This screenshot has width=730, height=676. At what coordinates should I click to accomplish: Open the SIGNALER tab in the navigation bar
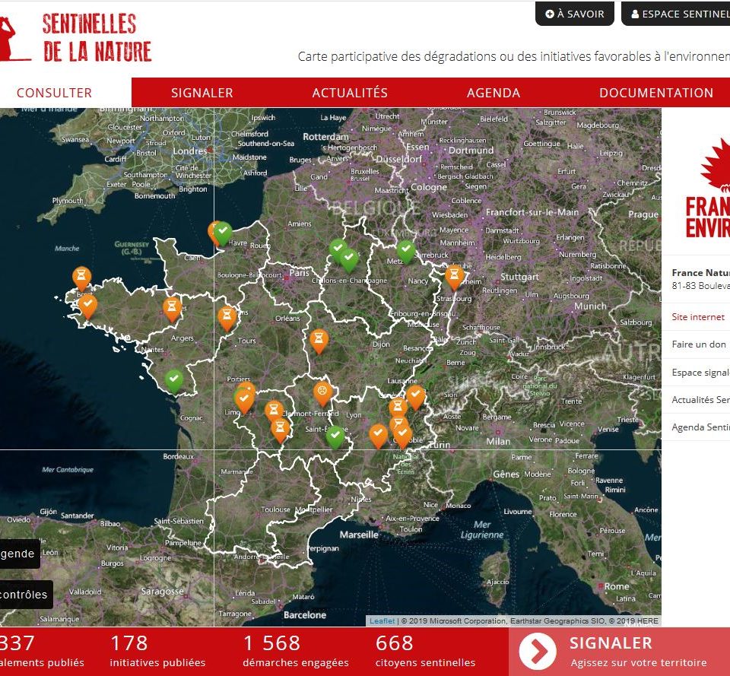[x=202, y=93]
